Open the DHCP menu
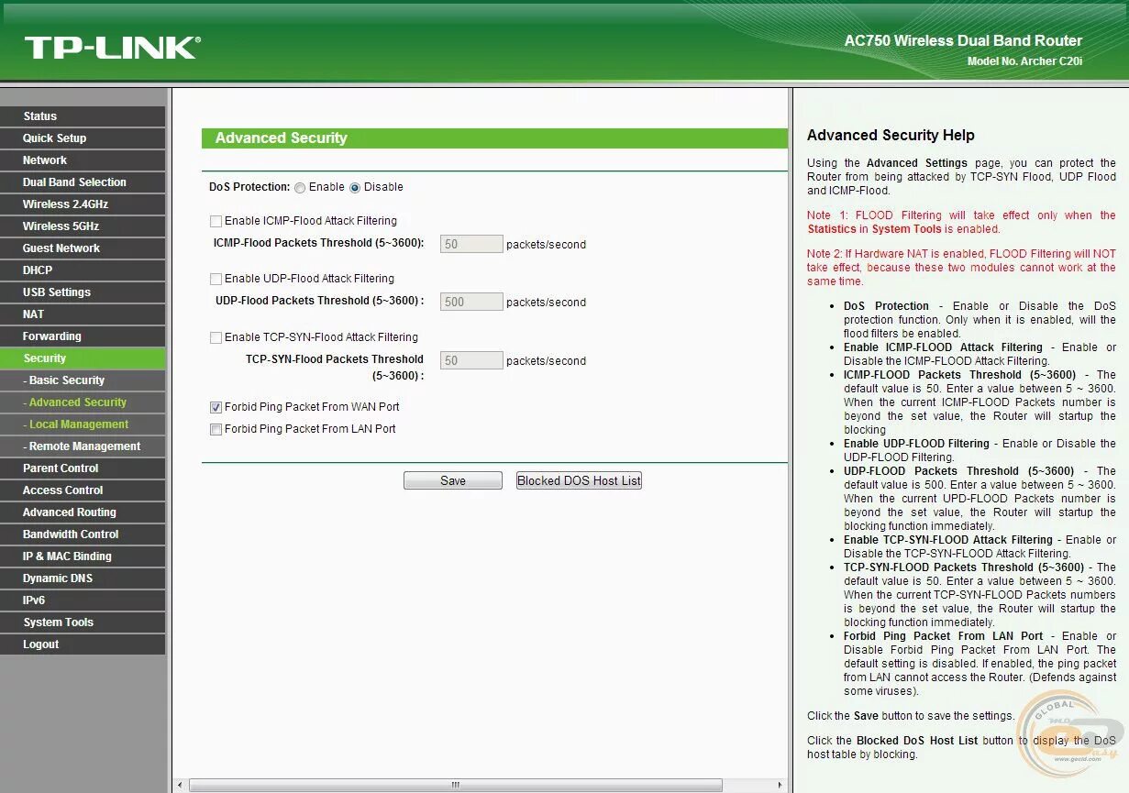 83,270
